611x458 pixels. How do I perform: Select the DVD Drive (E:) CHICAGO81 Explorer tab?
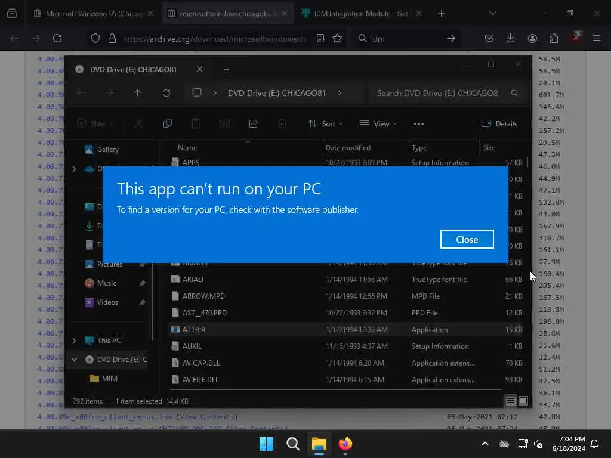pos(133,69)
